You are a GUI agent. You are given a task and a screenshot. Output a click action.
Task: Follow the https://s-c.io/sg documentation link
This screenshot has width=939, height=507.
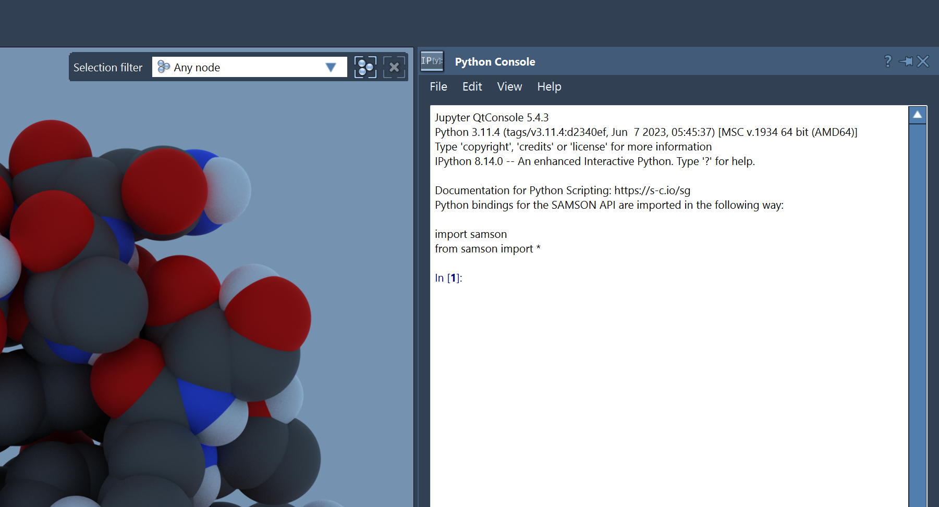point(652,191)
